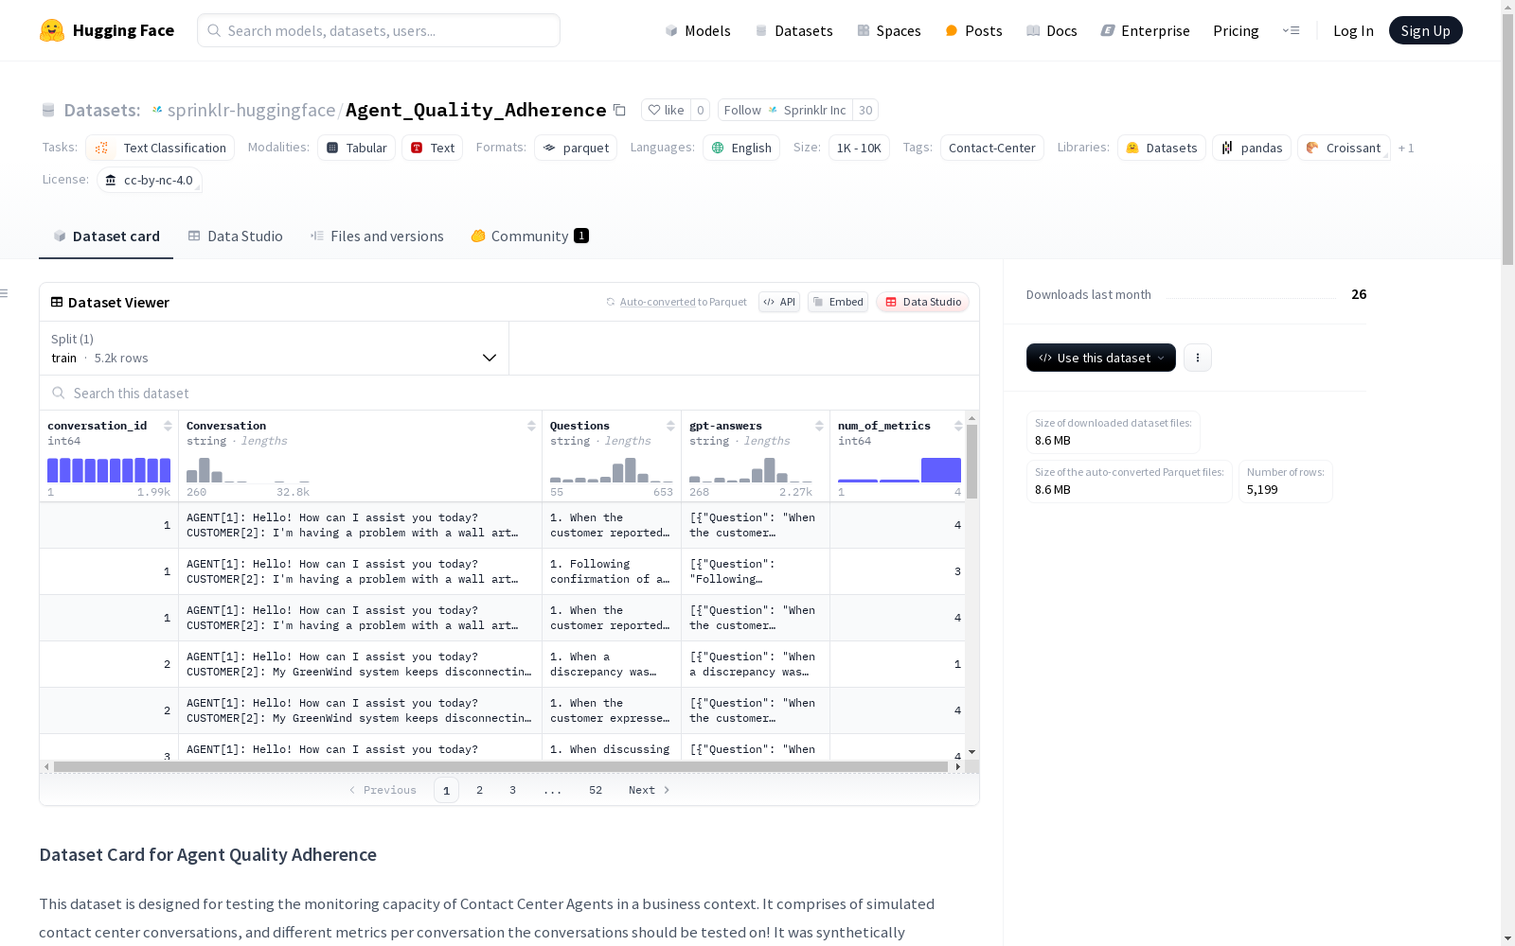The height and width of the screenshot is (946, 1515).
Task: Jump to page 52 of the table
Action: 596,790
